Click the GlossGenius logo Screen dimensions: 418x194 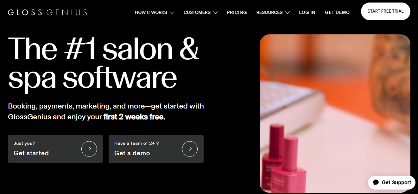click(x=47, y=12)
